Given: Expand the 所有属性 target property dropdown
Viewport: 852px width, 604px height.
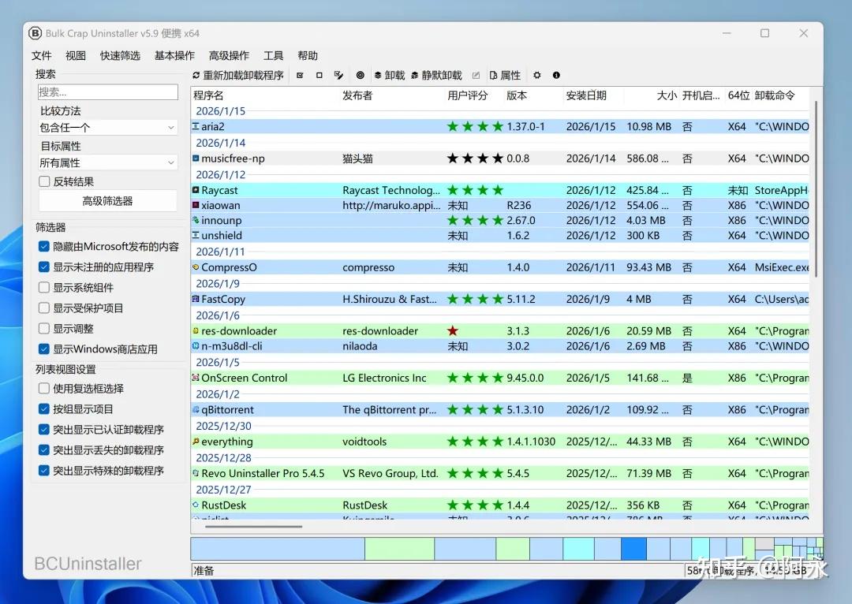Looking at the screenshot, I should coord(107,162).
